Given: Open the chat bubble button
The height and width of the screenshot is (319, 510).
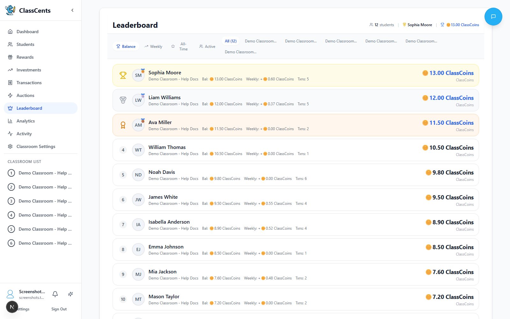Looking at the screenshot, I should (493, 17).
